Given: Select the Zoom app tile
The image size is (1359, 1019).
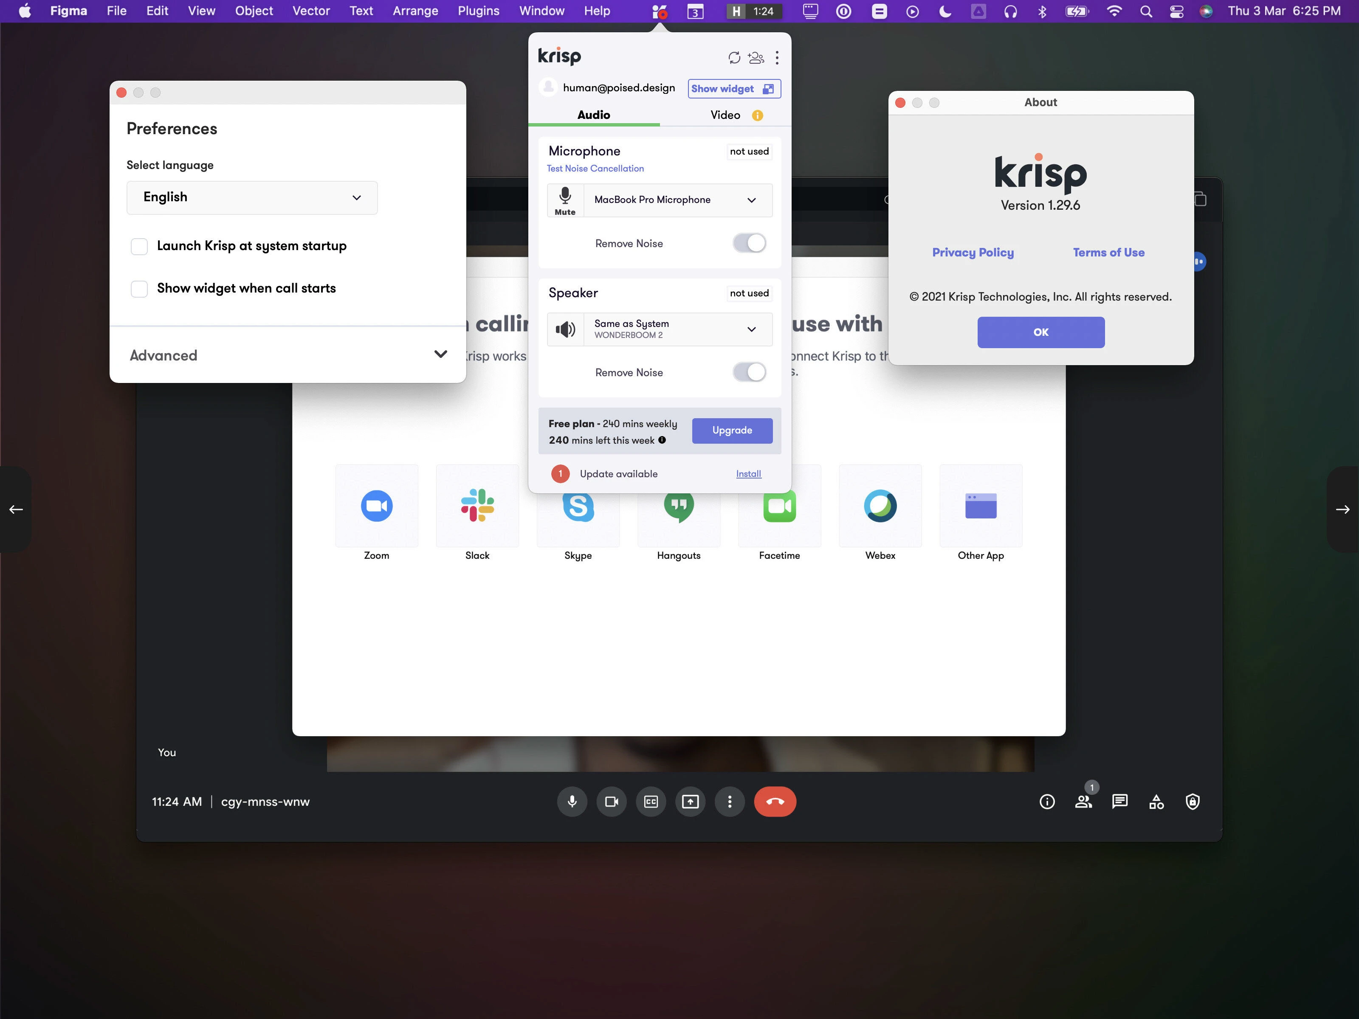Looking at the screenshot, I should 377,506.
